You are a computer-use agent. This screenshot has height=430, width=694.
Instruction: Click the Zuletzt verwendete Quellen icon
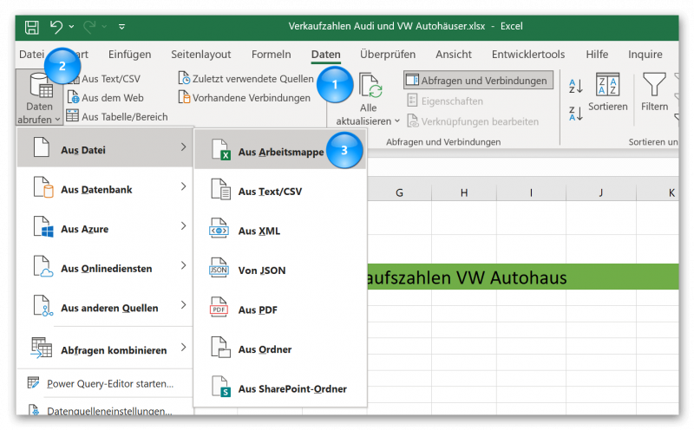(184, 78)
